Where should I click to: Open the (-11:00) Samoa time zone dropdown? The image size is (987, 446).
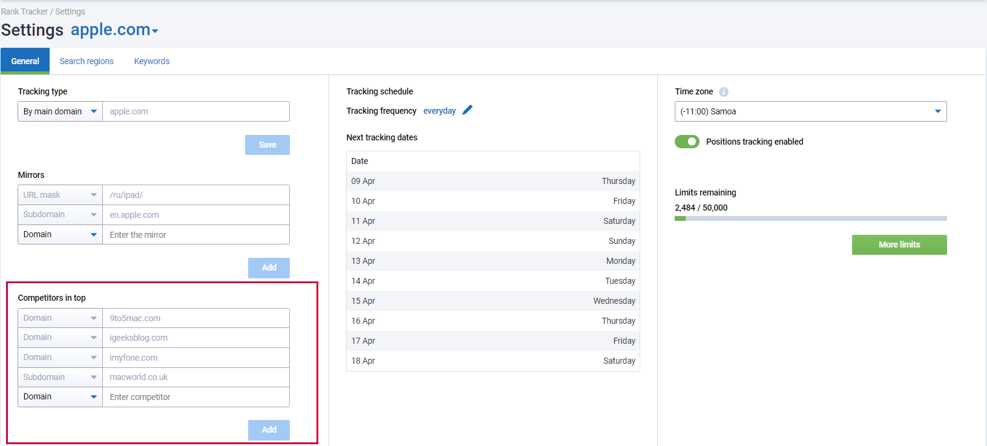(811, 111)
